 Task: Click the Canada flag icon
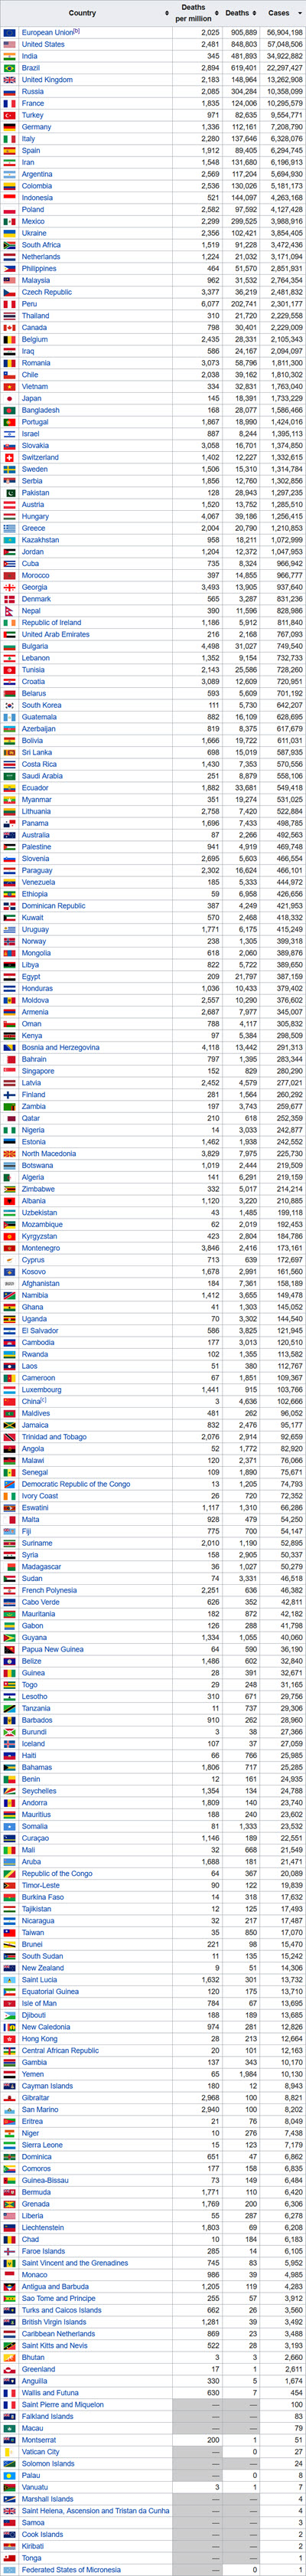9,327
